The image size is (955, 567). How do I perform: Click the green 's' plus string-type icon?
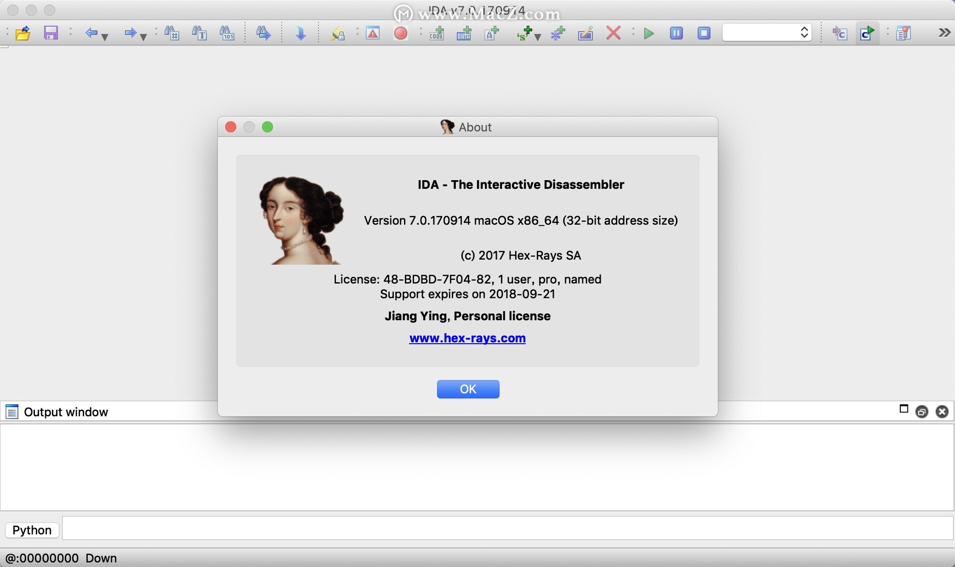[x=524, y=33]
